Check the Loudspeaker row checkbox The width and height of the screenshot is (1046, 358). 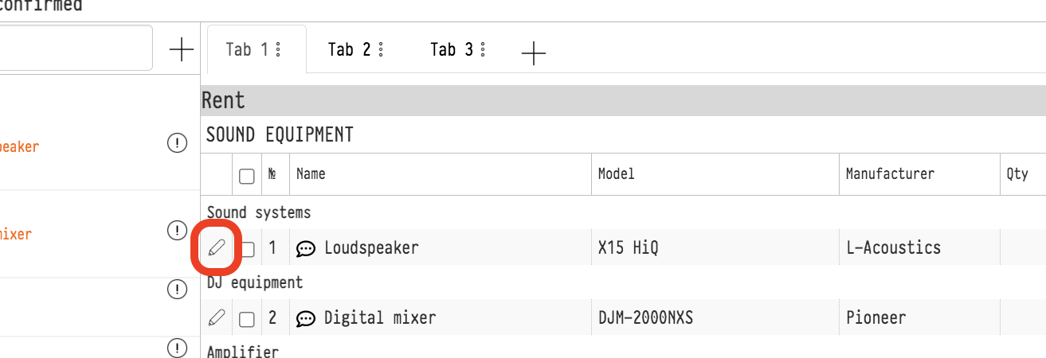[x=247, y=249]
